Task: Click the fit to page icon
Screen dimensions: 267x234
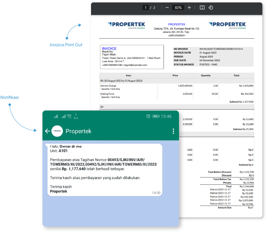Action: pos(202,8)
